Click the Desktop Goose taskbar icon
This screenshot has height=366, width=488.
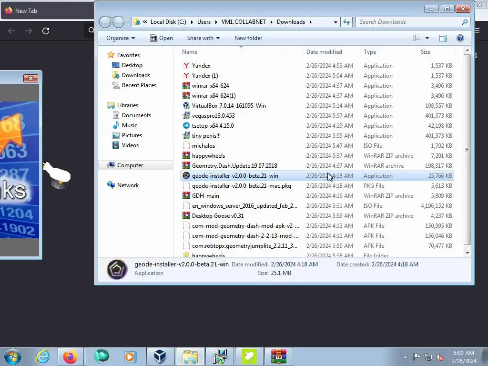coord(249,356)
